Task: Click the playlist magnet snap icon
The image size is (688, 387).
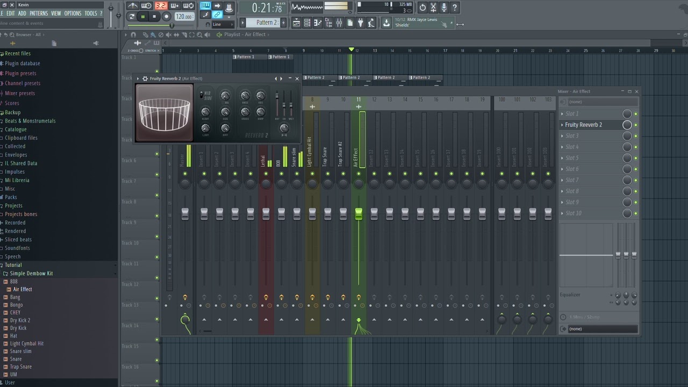Action: 133,34
